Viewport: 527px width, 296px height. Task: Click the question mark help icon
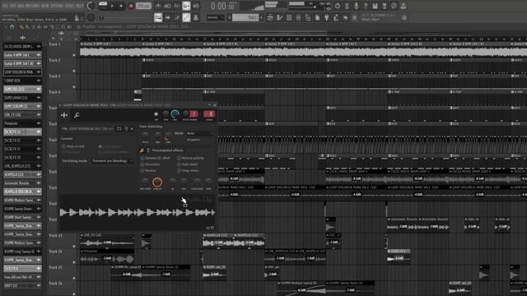click(366, 6)
